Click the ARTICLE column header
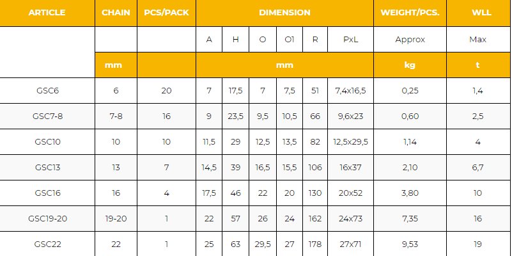Viewport: 512px width, 256px height. (x=47, y=13)
